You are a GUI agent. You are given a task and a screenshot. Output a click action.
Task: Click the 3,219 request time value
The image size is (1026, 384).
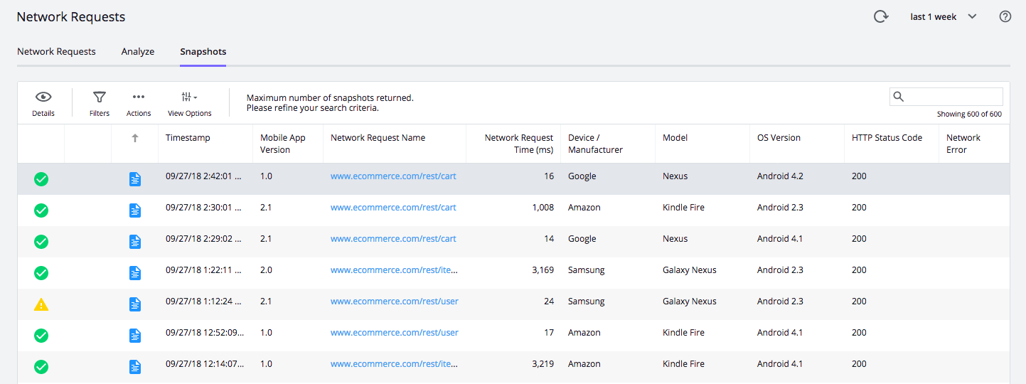(x=543, y=364)
